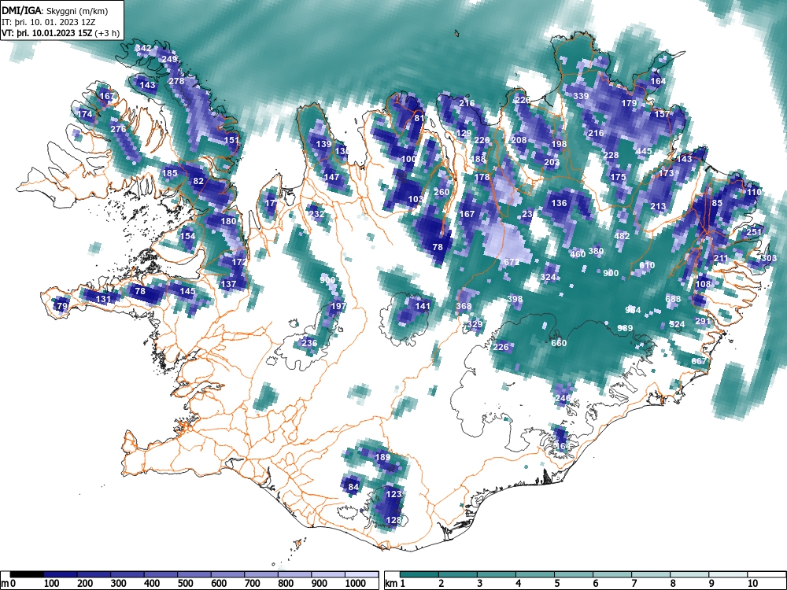The width and height of the screenshot is (787, 590).
Task: Click the pale lavender 900–1000 m legend swatch
Action: pyautogui.click(x=328, y=574)
